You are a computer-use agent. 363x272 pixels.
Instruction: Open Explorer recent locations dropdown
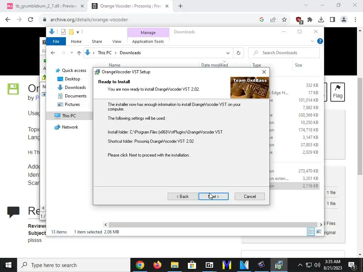point(72,53)
